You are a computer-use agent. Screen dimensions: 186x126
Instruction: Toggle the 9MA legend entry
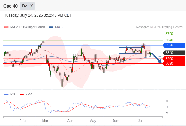click(x=26, y=94)
